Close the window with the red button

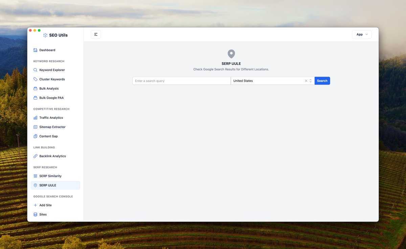(x=30, y=30)
